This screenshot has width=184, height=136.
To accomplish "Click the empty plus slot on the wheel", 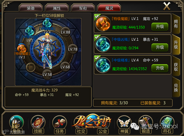I will 31,67.
